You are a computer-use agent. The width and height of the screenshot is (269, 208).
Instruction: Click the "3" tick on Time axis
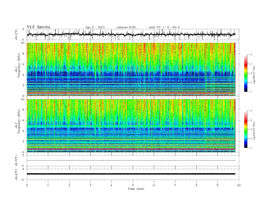90,185
